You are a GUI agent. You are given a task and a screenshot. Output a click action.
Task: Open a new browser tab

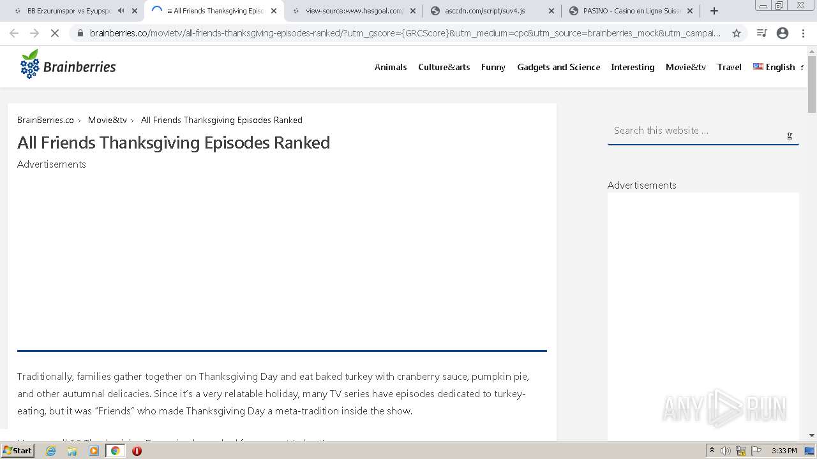[714, 11]
